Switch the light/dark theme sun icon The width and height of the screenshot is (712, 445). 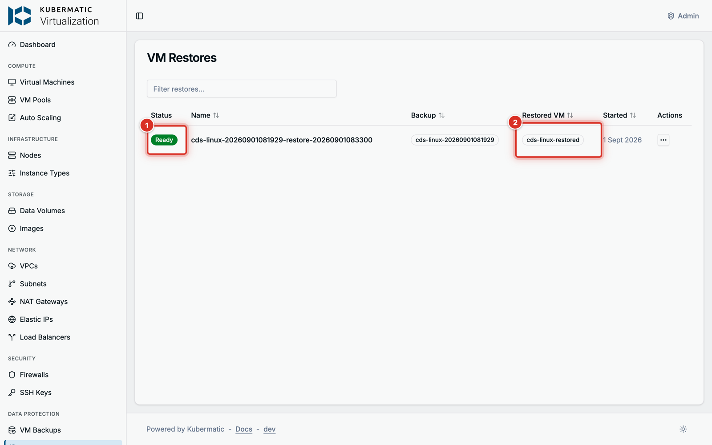point(683,429)
